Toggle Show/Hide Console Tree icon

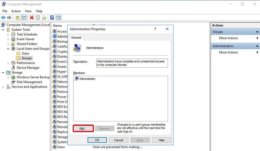point(24,17)
